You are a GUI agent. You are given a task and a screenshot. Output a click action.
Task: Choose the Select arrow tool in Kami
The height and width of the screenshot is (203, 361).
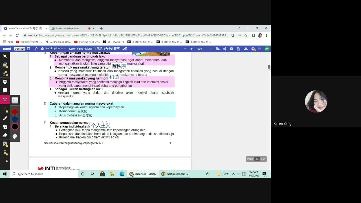tap(5, 56)
